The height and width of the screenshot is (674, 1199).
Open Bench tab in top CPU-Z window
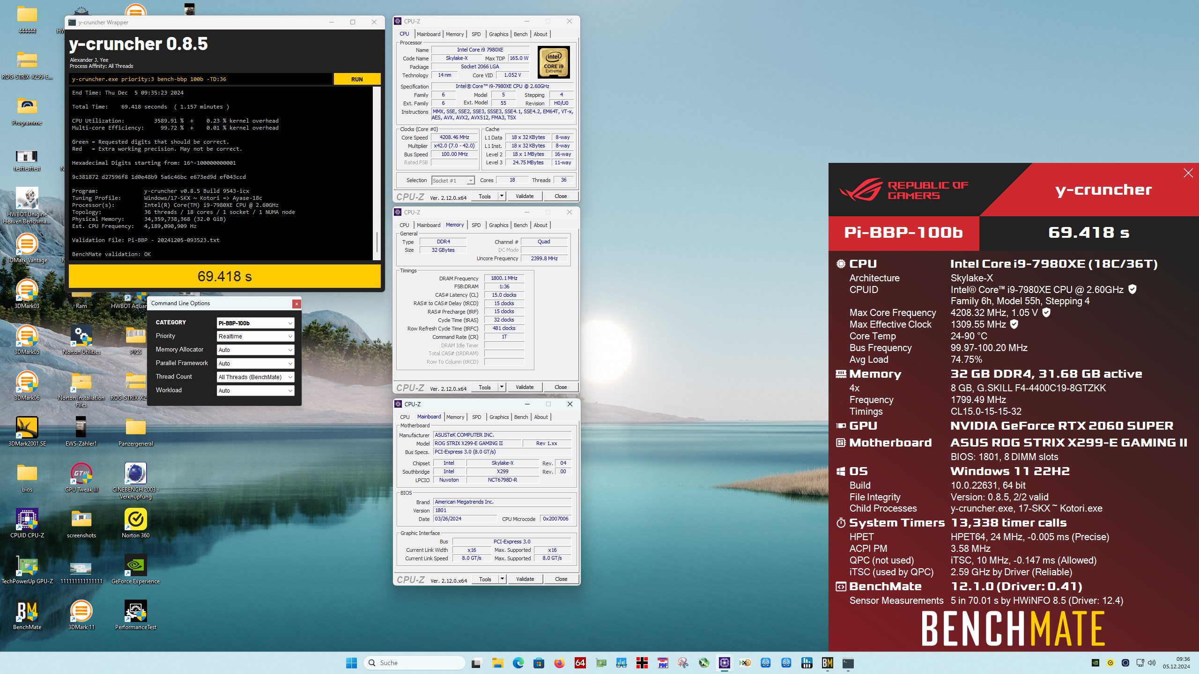tap(520, 34)
